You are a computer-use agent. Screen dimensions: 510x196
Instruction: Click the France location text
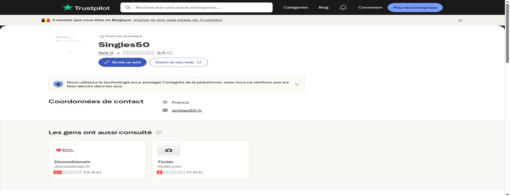point(180,102)
